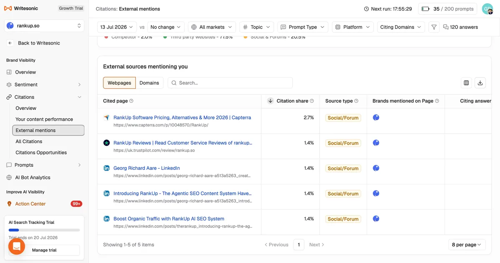The height and width of the screenshot is (263, 500).
Task: Click the Next run clock icon
Action: point(366,9)
